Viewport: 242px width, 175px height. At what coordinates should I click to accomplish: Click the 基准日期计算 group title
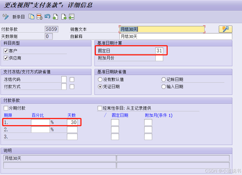pos(110,43)
